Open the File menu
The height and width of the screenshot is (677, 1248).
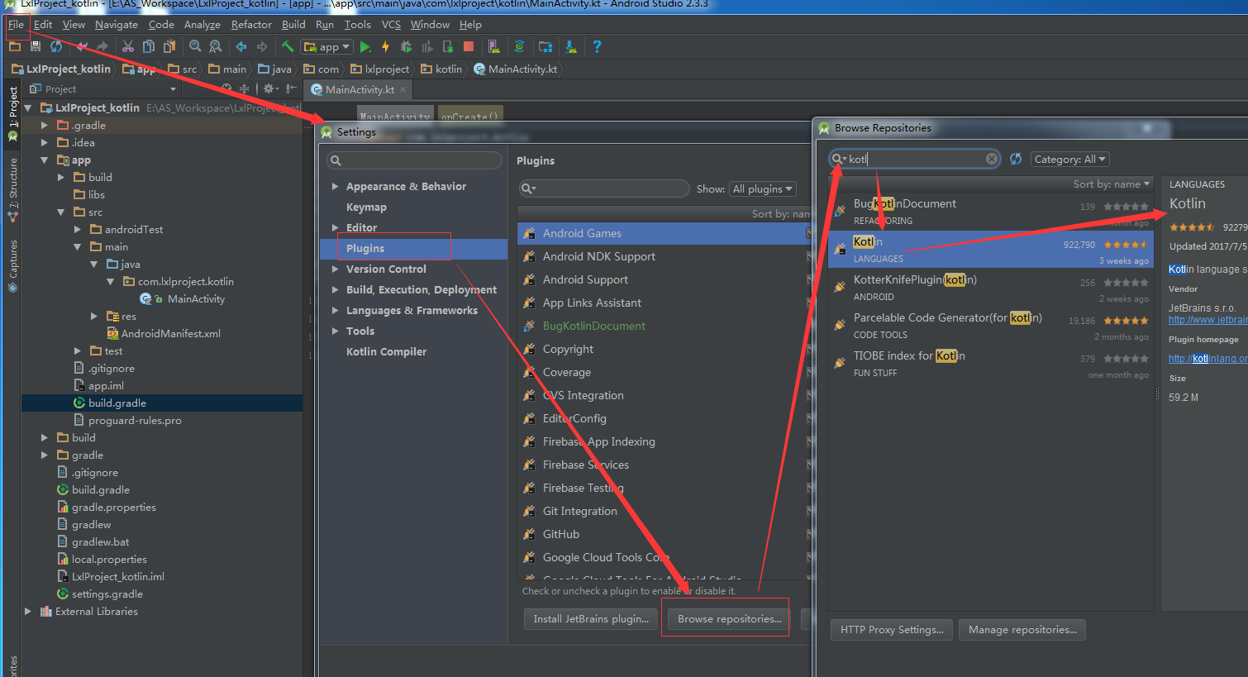coord(16,24)
